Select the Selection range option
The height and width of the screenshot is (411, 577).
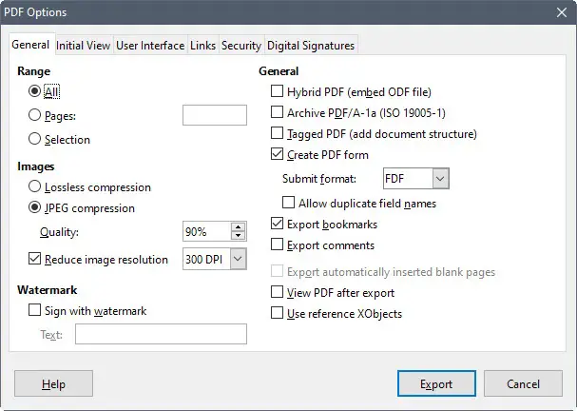point(35,140)
